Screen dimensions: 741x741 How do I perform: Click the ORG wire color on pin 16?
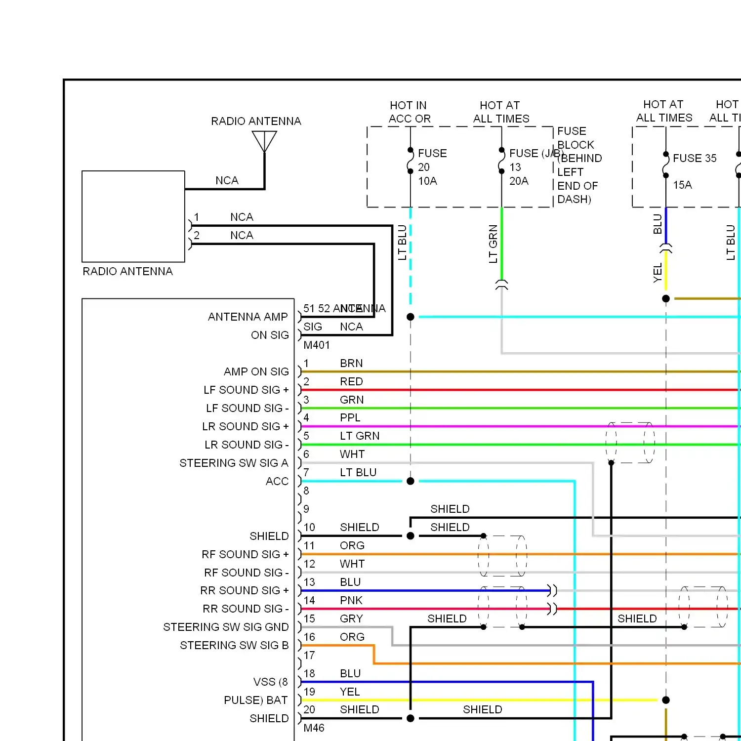(352, 637)
